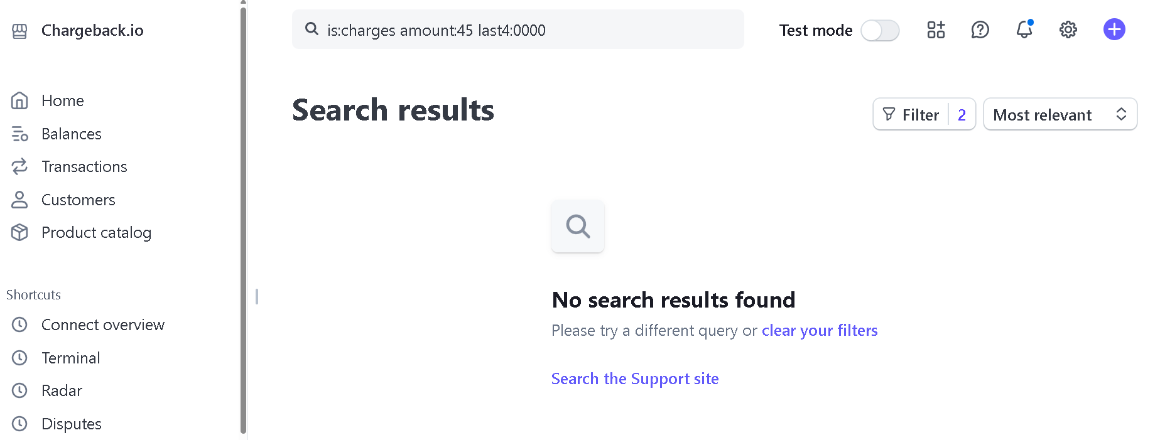Click Search the Support site link
Image resolution: width=1160 pixels, height=440 pixels.
coord(635,378)
